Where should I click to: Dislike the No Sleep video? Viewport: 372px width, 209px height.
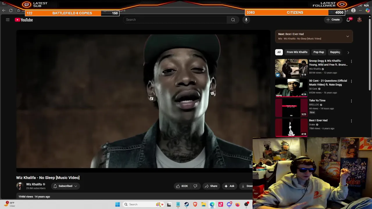click(x=195, y=186)
